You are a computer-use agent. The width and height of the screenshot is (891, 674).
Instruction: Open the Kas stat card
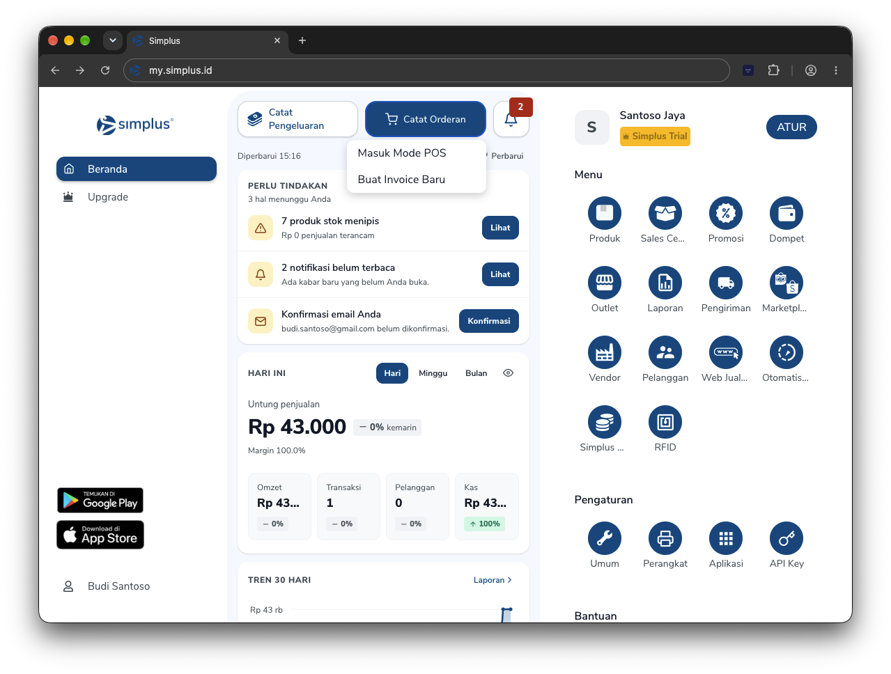(x=486, y=506)
